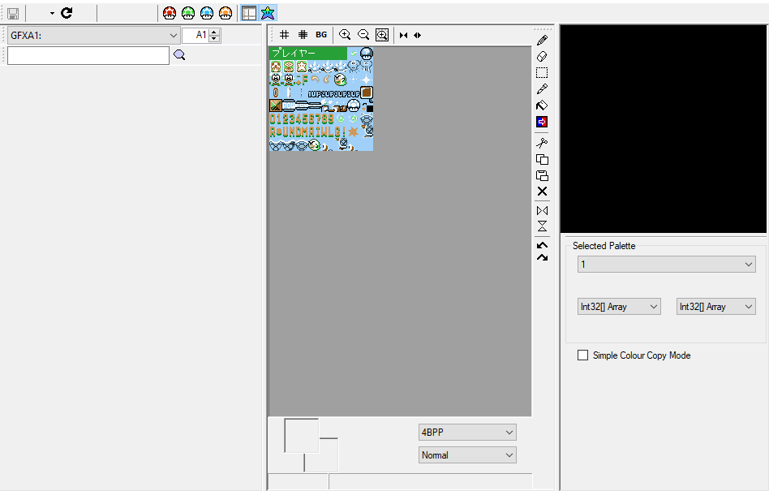The height and width of the screenshot is (491, 769).
Task: Increase the A1 spinner value
Action: 214,32
